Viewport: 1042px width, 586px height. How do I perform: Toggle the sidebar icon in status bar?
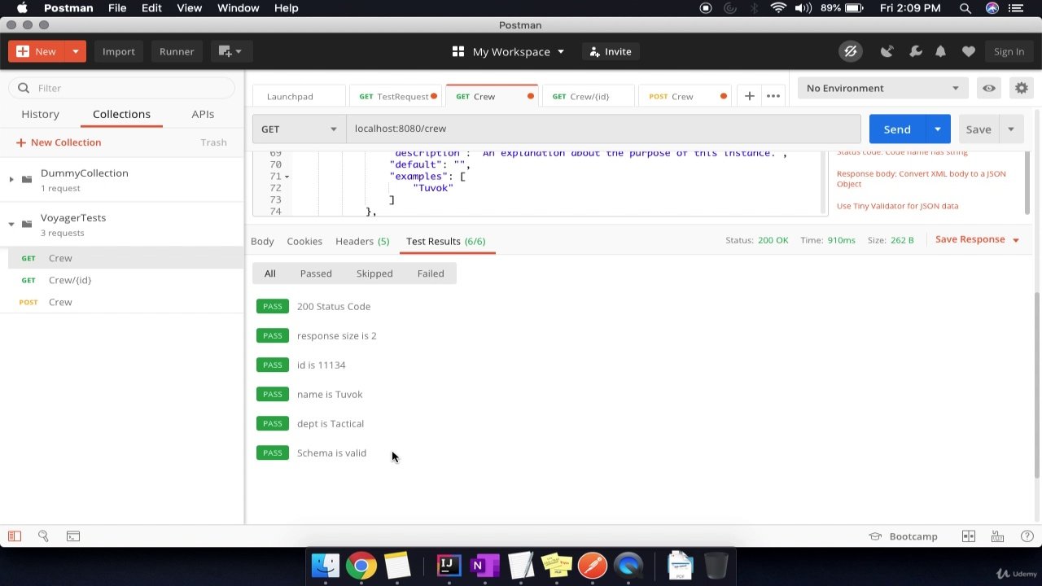click(x=14, y=536)
